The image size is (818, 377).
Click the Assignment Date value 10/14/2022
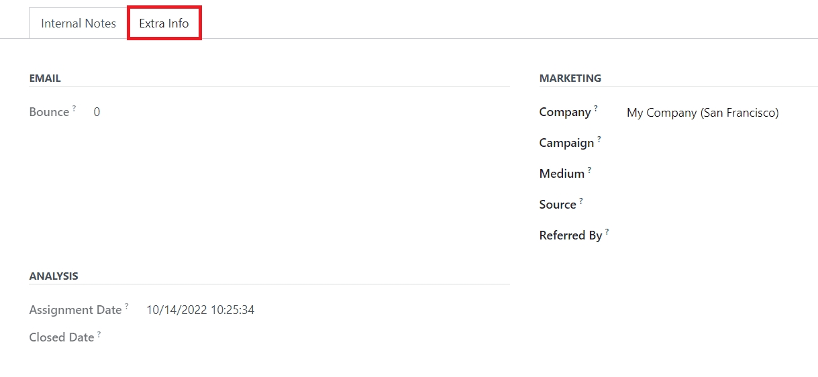pyautogui.click(x=200, y=310)
